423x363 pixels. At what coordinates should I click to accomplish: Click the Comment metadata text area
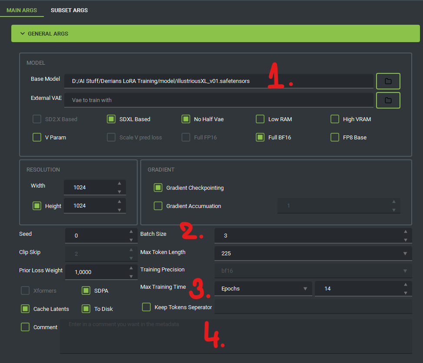click(236, 337)
